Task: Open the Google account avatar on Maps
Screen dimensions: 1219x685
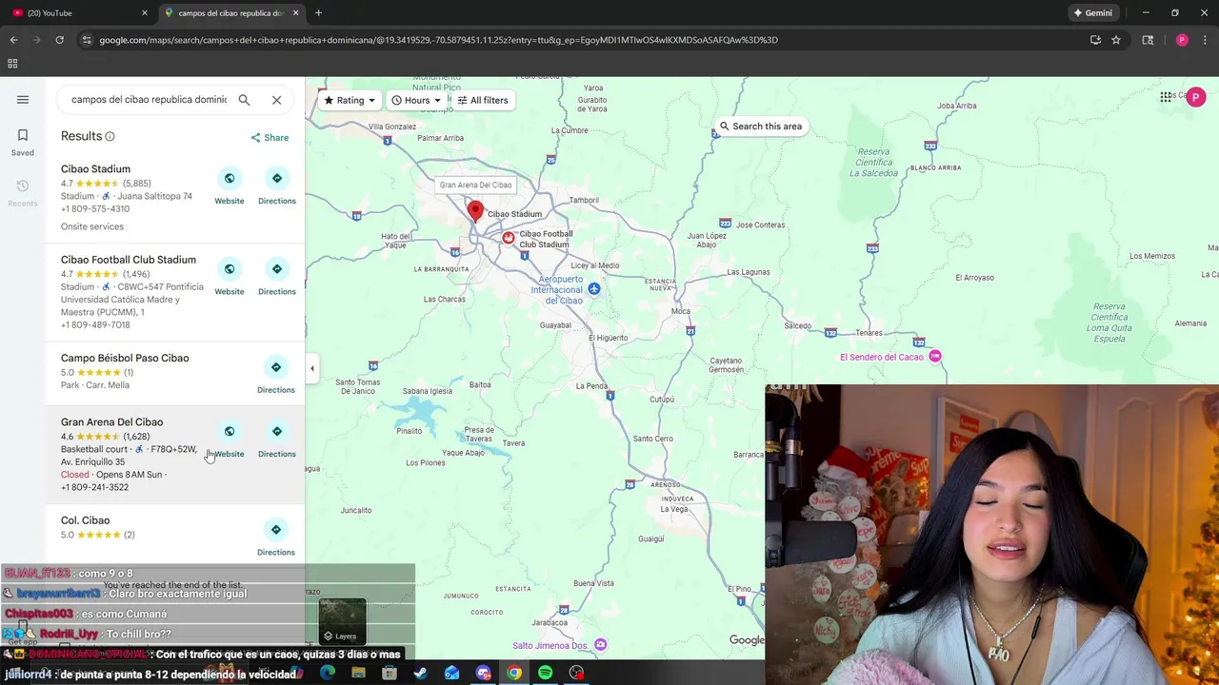Action: (x=1196, y=97)
